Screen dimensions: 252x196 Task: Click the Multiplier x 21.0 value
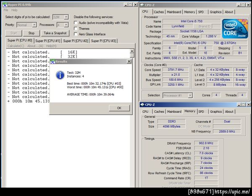point(176,75)
